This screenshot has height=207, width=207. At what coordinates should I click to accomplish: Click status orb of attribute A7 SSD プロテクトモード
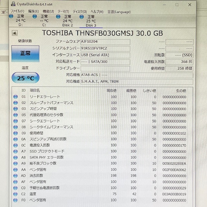[x=16, y=151]
